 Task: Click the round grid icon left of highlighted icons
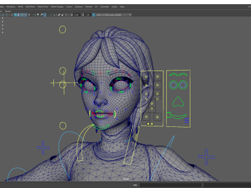12,15
